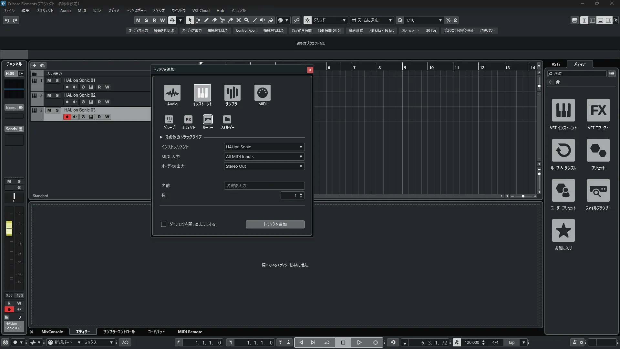Solo the HALion Sonic 02 track
620x349 pixels.
click(x=57, y=95)
